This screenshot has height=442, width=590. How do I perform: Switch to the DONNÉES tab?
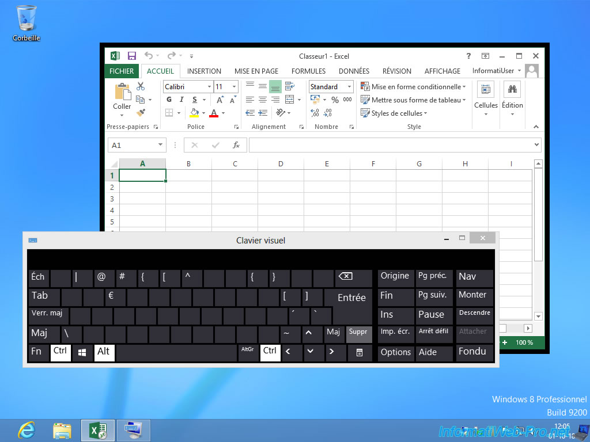click(x=354, y=71)
